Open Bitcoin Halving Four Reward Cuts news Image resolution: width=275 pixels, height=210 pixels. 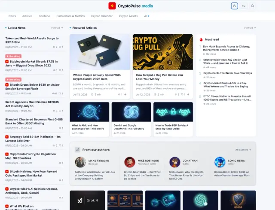(x=31, y=174)
